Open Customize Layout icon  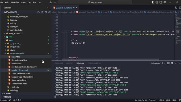point(165,2)
